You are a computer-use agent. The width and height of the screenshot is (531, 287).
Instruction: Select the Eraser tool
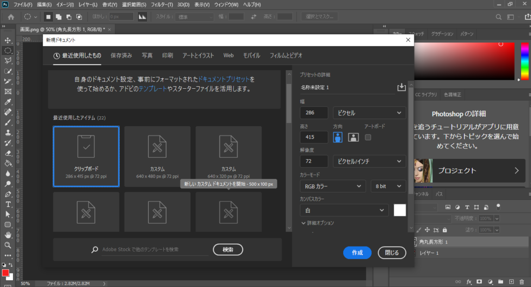tap(8, 153)
